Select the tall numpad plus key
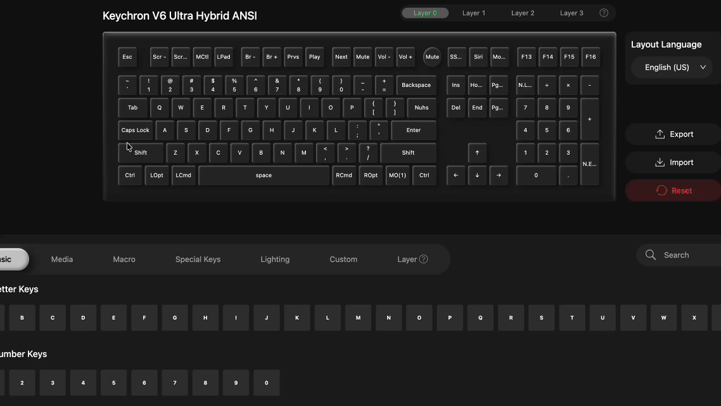 tap(589, 119)
